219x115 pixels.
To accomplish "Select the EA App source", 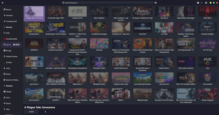I will [11, 51].
